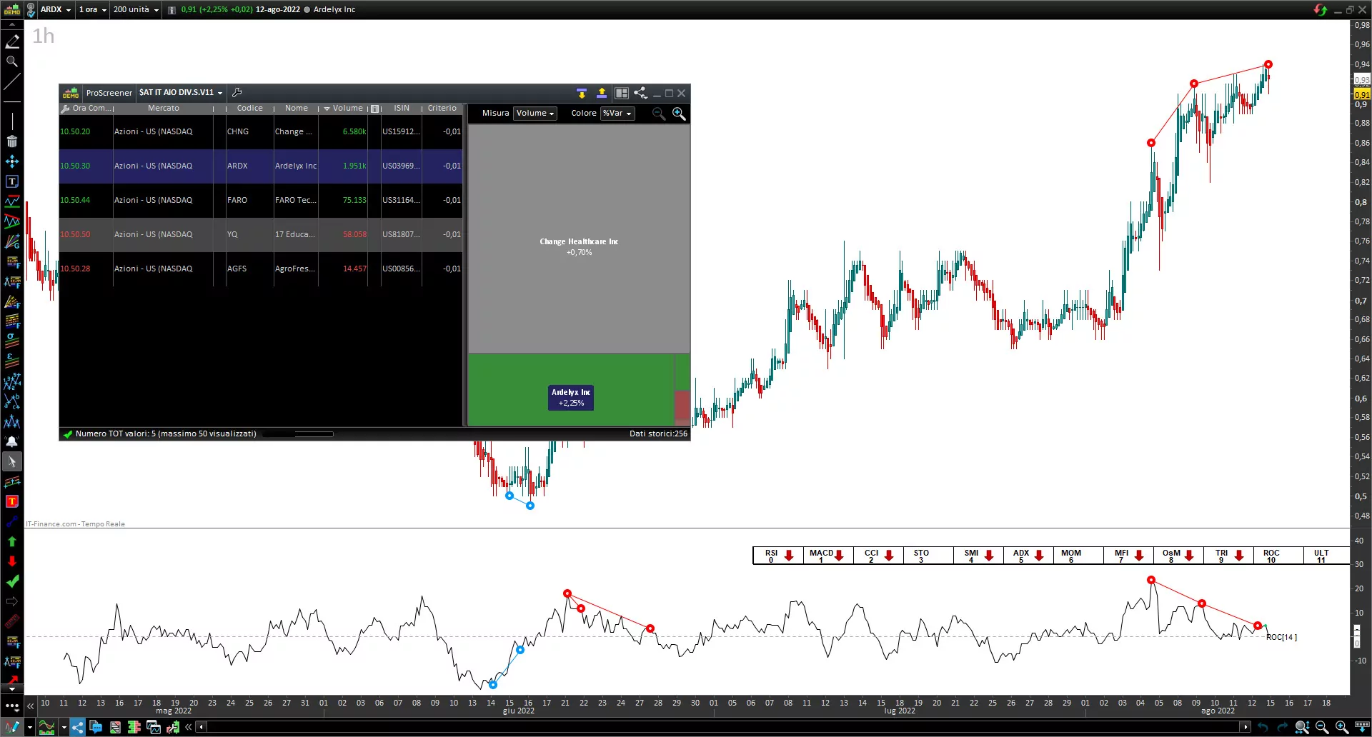The image size is (1372, 737).
Task: Sort by Criterio column header
Action: [442, 109]
